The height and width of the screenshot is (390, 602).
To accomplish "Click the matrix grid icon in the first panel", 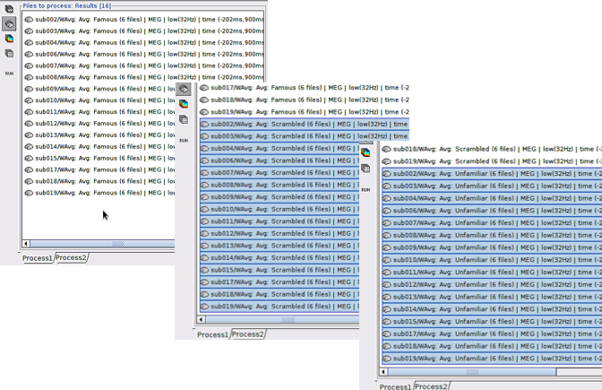I will click(x=9, y=53).
